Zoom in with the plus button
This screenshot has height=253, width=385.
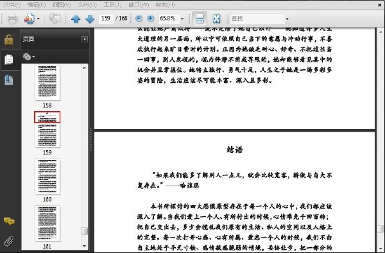pyautogui.click(x=151, y=19)
